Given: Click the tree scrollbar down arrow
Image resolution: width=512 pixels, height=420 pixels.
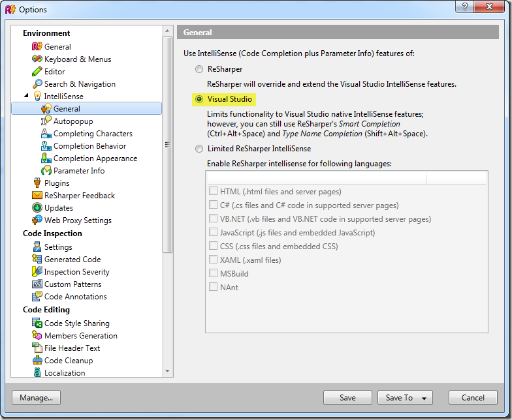Looking at the screenshot, I should tap(167, 371).
